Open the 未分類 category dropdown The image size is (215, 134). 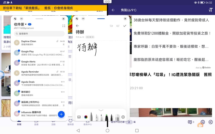point(90,37)
